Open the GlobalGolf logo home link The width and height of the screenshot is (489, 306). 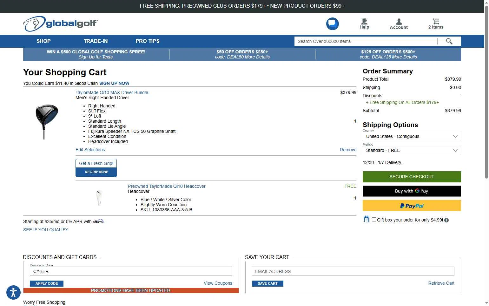click(x=60, y=24)
